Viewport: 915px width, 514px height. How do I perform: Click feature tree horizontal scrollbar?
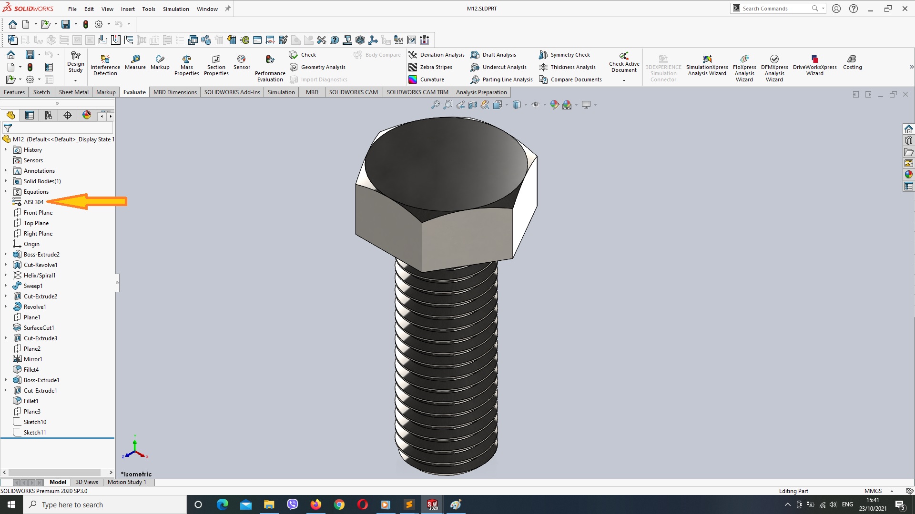(x=55, y=473)
